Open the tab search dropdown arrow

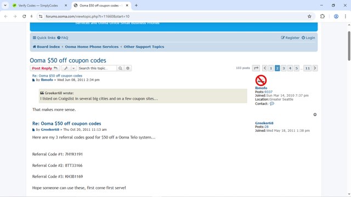tap(5, 5)
